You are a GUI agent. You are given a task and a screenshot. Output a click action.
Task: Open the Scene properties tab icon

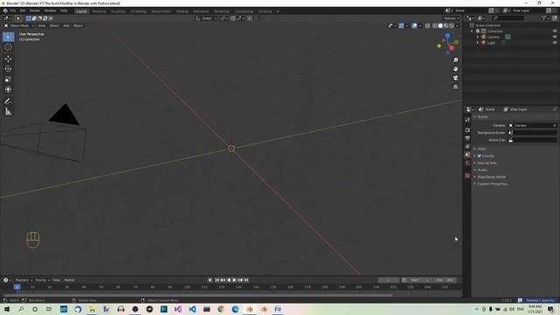coord(467,155)
